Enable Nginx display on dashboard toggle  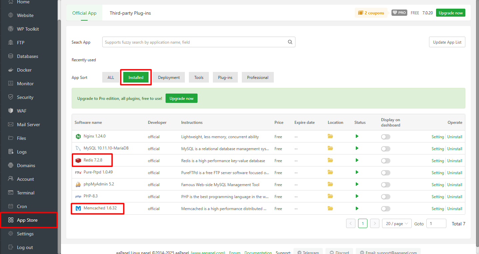pyautogui.click(x=385, y=137)
